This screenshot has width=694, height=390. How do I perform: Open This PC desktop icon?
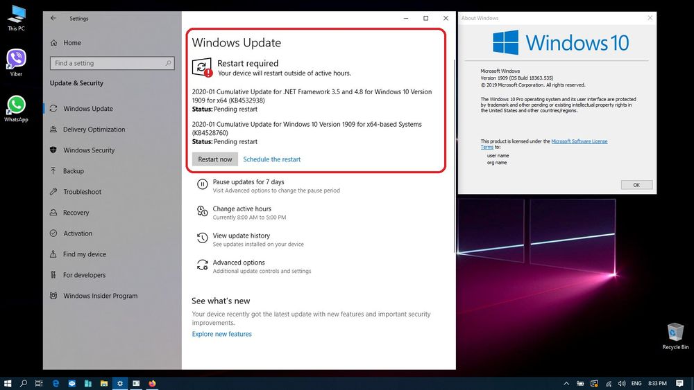(x=17, y=18)
